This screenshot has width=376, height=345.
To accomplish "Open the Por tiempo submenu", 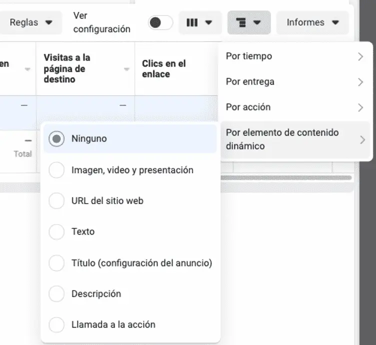I will click(295, 56).
